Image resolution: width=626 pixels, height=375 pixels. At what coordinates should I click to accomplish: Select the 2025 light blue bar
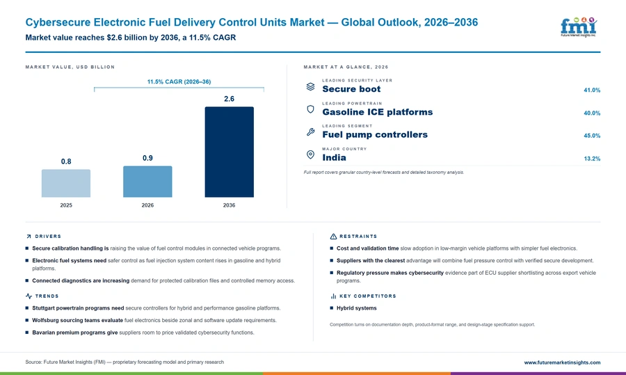[66, 183]
